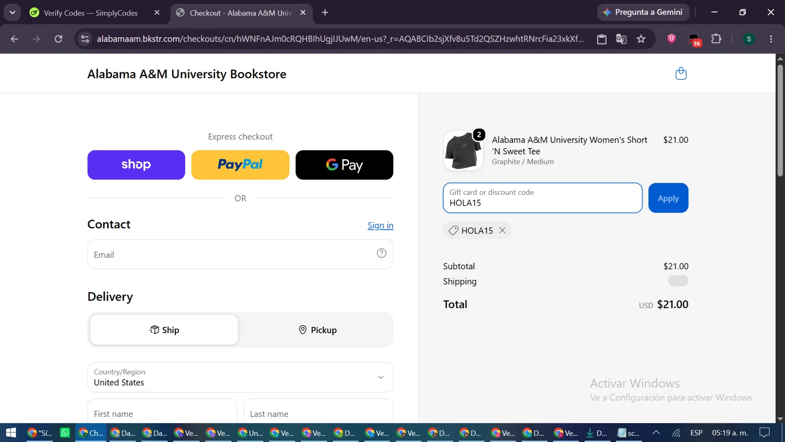Close the Verify Codes — SimplyCodes tab

pyautogui.click(x=157, y=13)
